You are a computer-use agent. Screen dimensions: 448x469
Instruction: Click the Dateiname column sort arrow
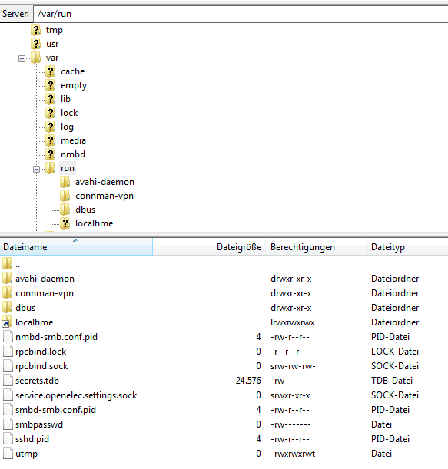tap(75, 240)
